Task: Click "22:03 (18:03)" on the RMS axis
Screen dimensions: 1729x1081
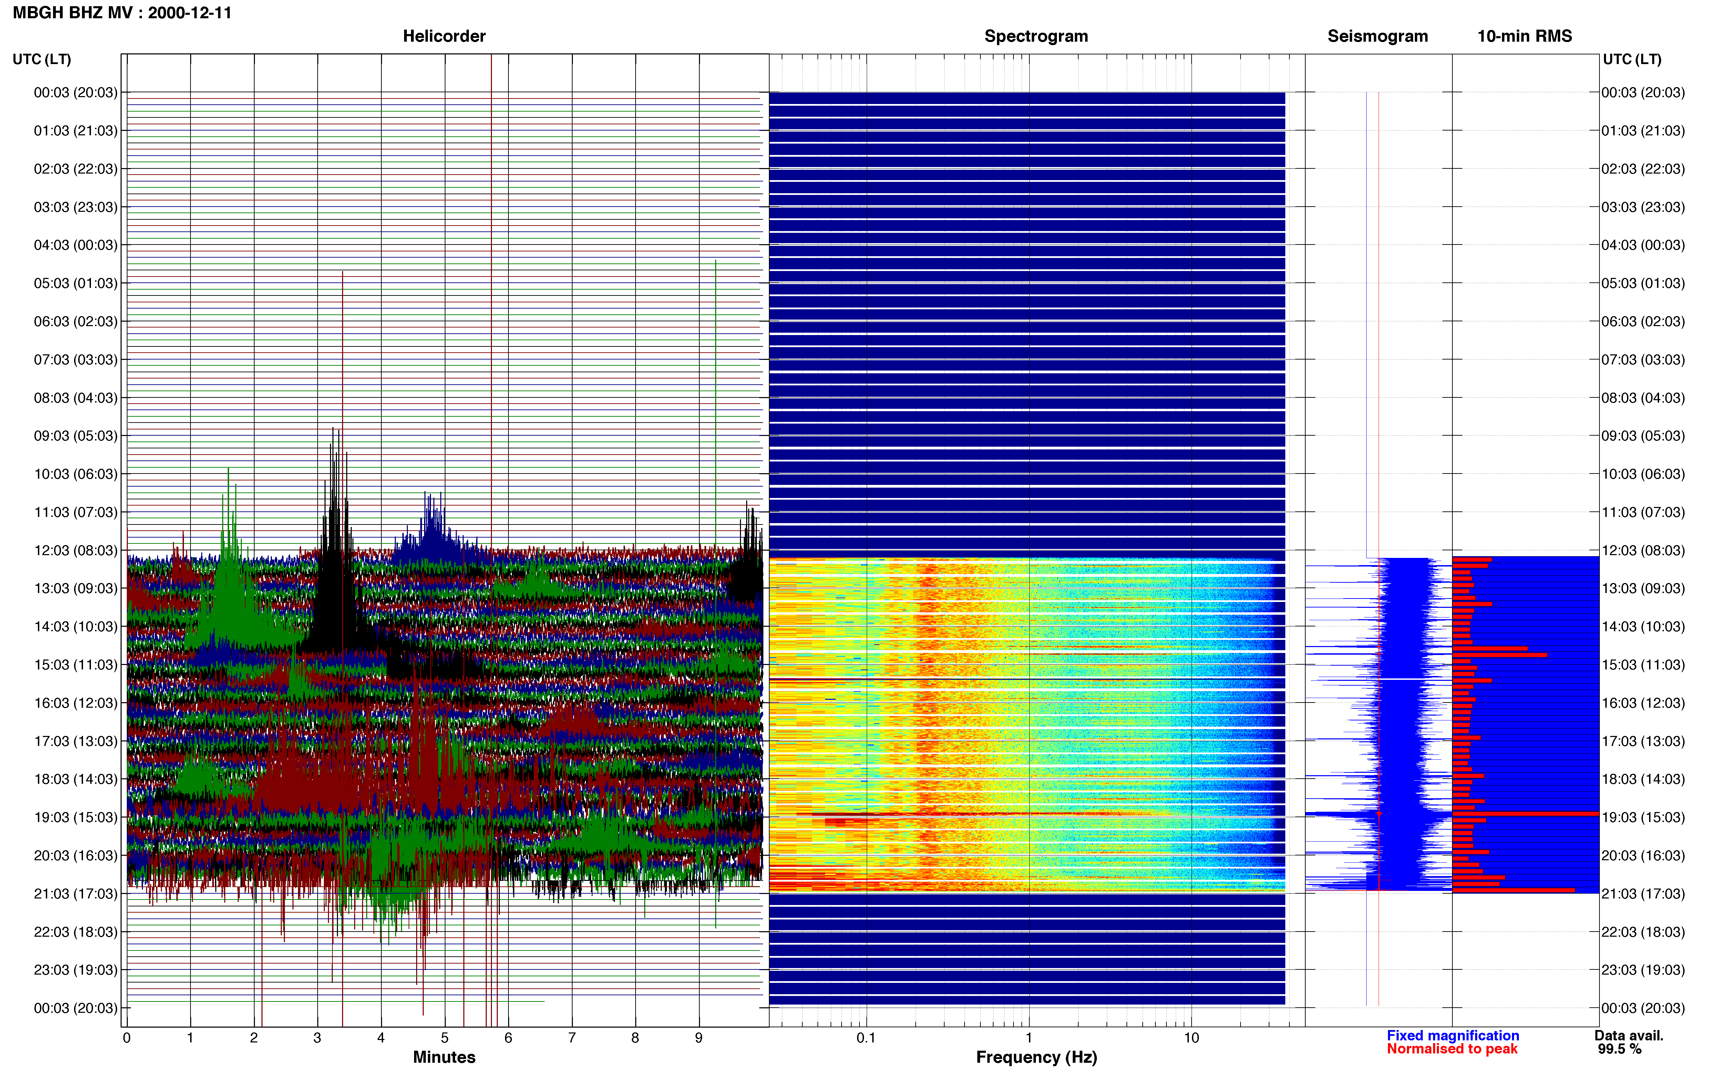Action: click(x=1643, y=932)
